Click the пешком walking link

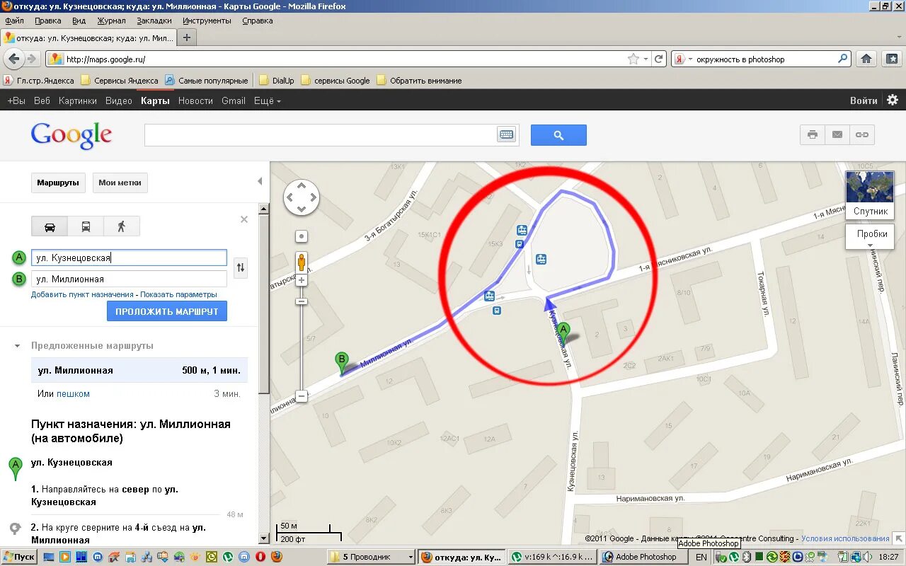point(73,393)
